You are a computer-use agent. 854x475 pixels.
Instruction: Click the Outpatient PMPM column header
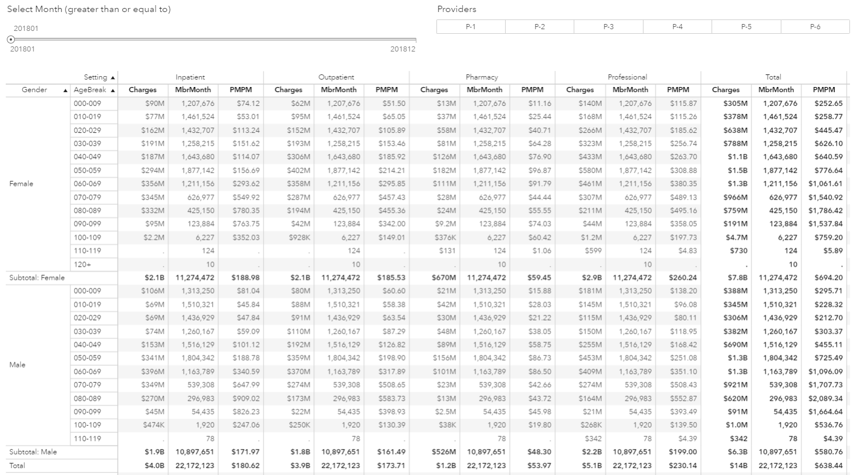click(x=387, y=90)
